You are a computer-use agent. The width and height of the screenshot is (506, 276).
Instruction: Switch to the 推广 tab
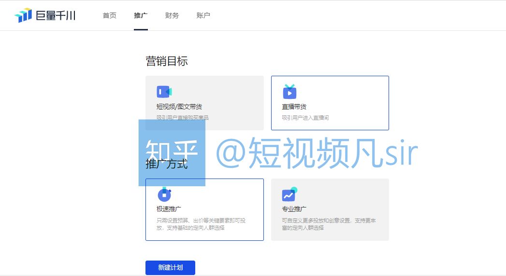tap(141, 15)
